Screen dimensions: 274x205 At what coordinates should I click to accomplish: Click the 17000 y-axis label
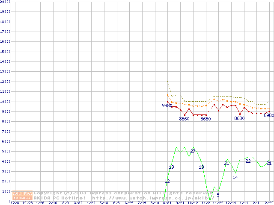click(5, 32)
